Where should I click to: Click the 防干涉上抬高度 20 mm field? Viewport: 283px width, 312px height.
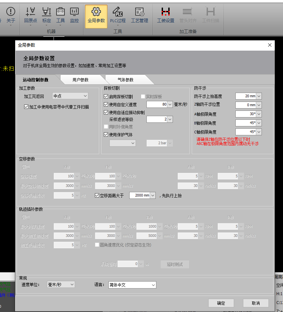coord(246,96)
